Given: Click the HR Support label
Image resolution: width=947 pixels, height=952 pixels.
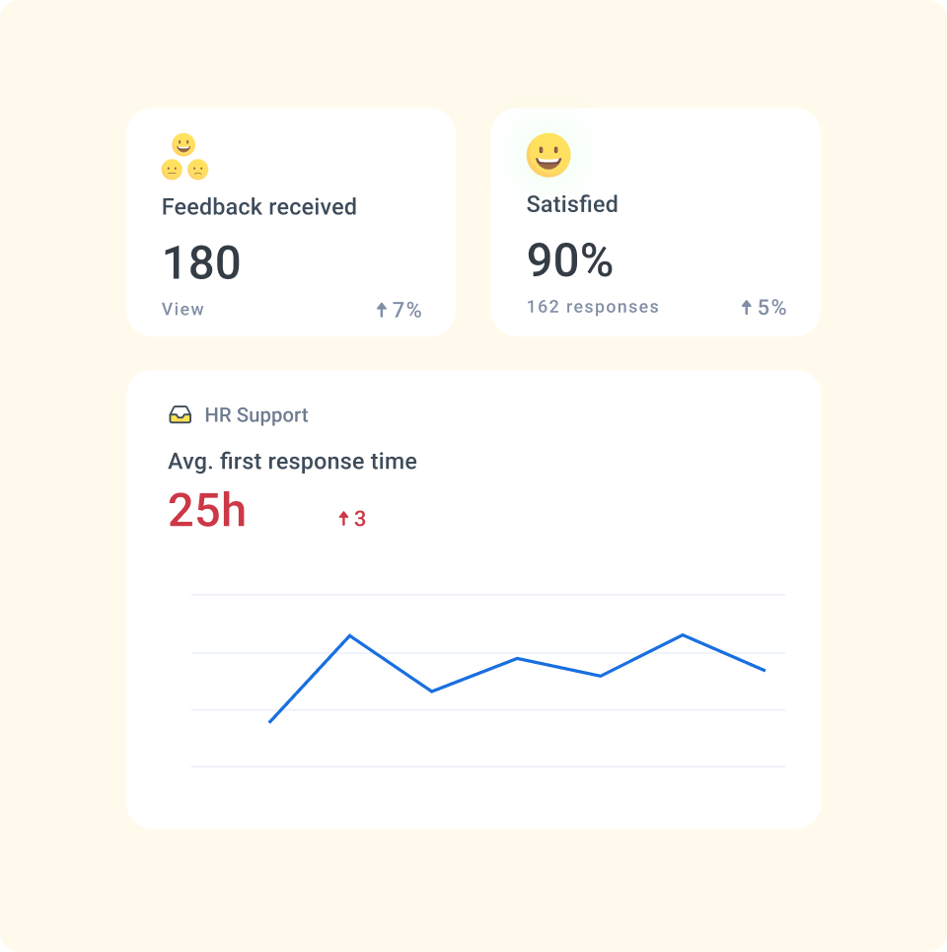Looking at the screenshot, I should click(256, 414).
